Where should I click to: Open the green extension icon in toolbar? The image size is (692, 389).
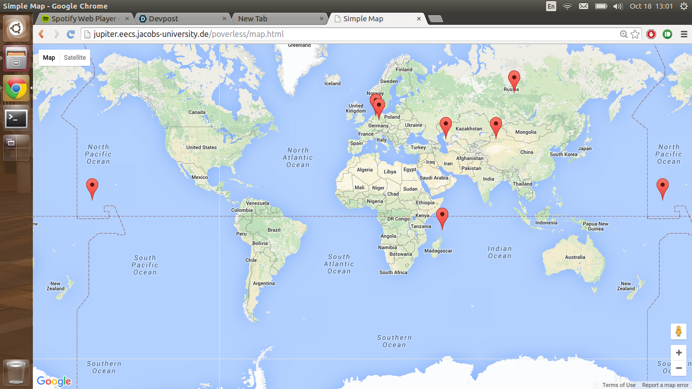[x=667, y=34]
